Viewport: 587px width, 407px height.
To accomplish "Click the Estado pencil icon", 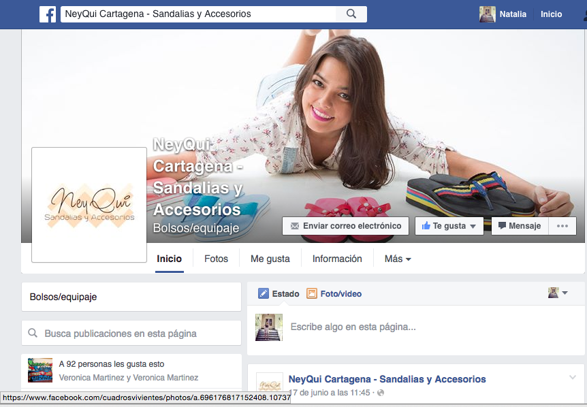I will [264, 294].
